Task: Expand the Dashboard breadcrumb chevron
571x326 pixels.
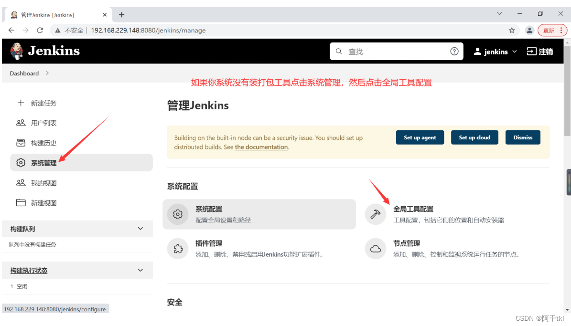Action: pos(47,73)
